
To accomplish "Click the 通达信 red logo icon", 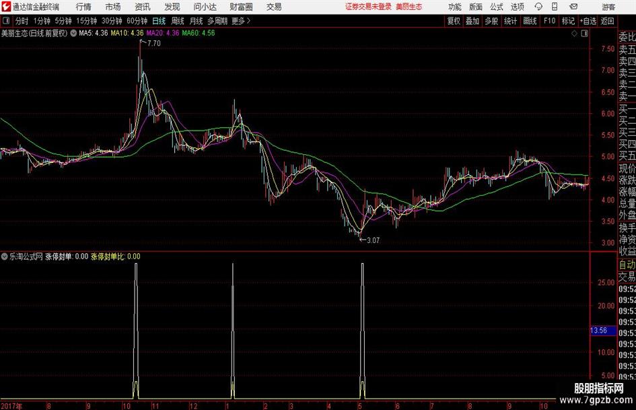I will pos(5,7).
